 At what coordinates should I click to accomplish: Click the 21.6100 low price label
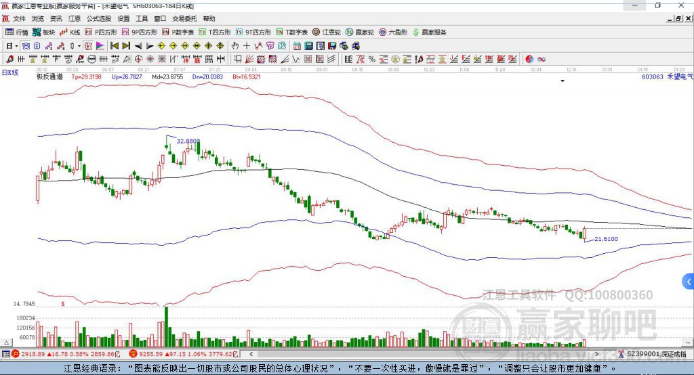[x=606, y=239]
